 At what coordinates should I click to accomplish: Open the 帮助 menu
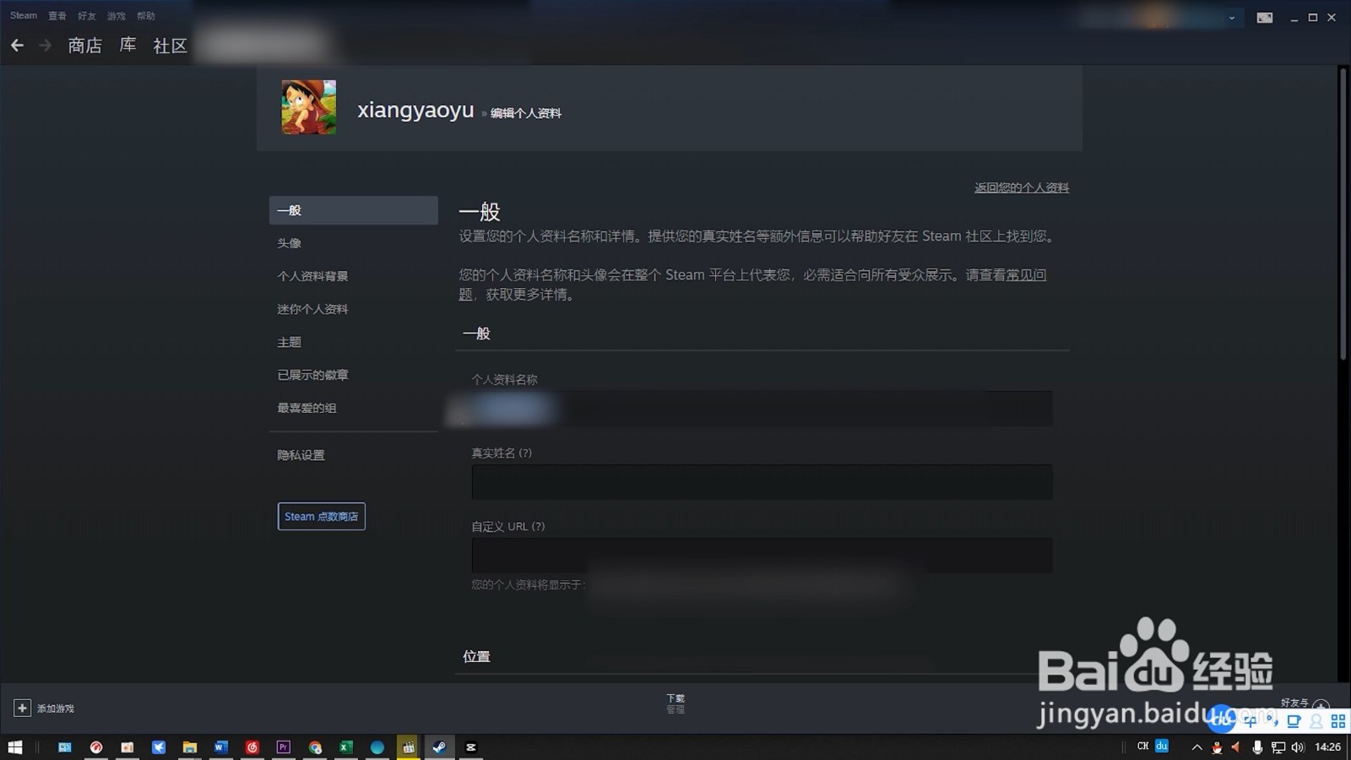(146, 15)
